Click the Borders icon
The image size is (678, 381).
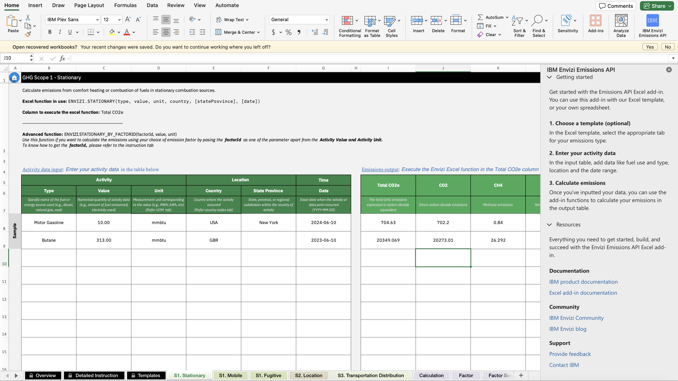pyautogui.click(x=91, y=32)
